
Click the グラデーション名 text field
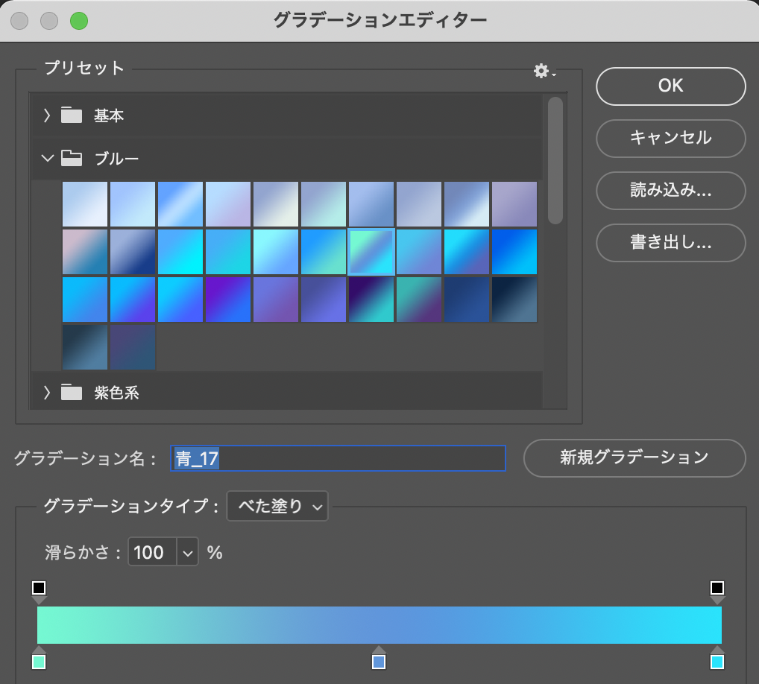[x=338, y=458]
